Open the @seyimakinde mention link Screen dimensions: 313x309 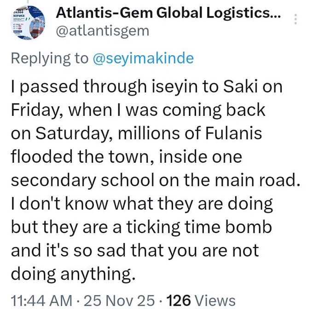143,58
